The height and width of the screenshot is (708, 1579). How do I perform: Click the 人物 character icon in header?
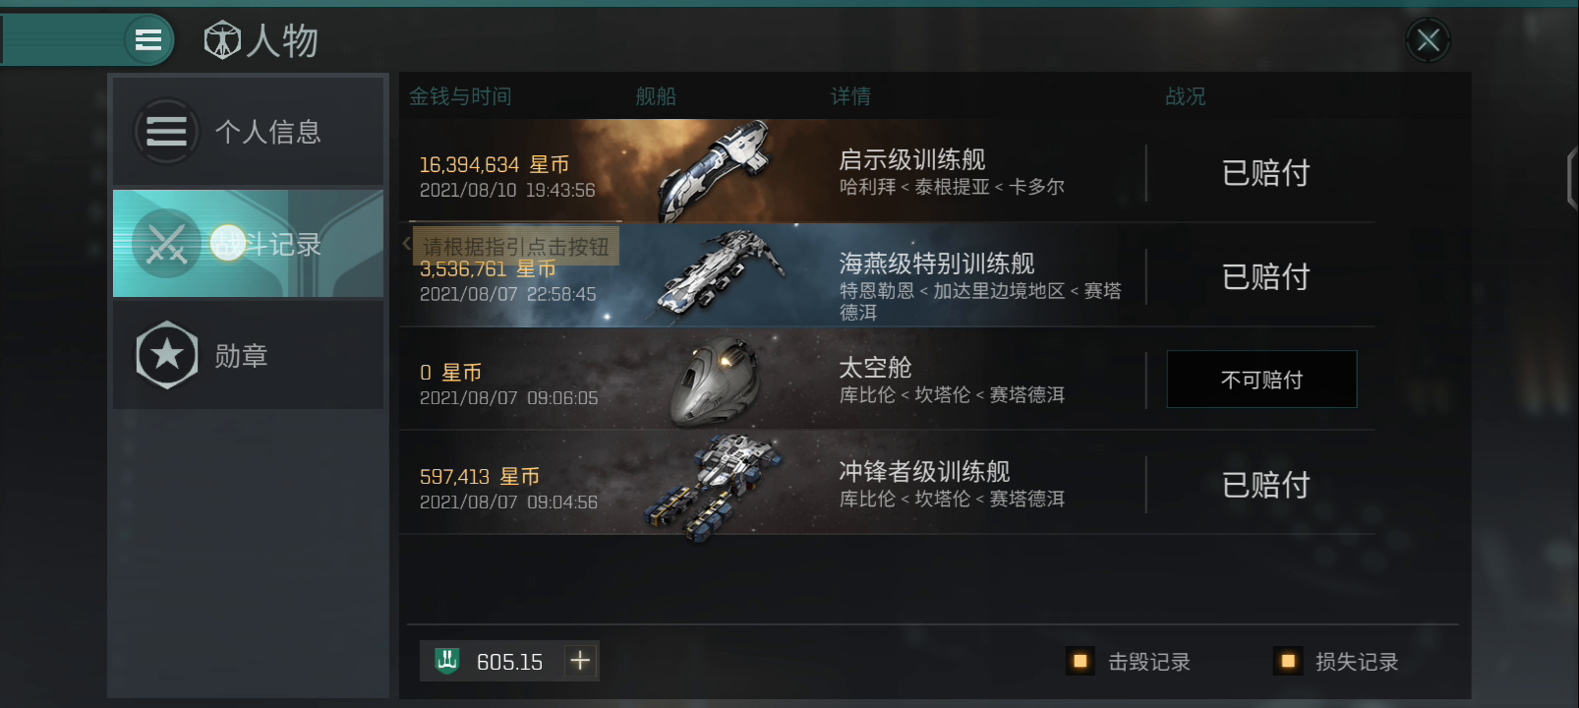[x=222, y=40]
